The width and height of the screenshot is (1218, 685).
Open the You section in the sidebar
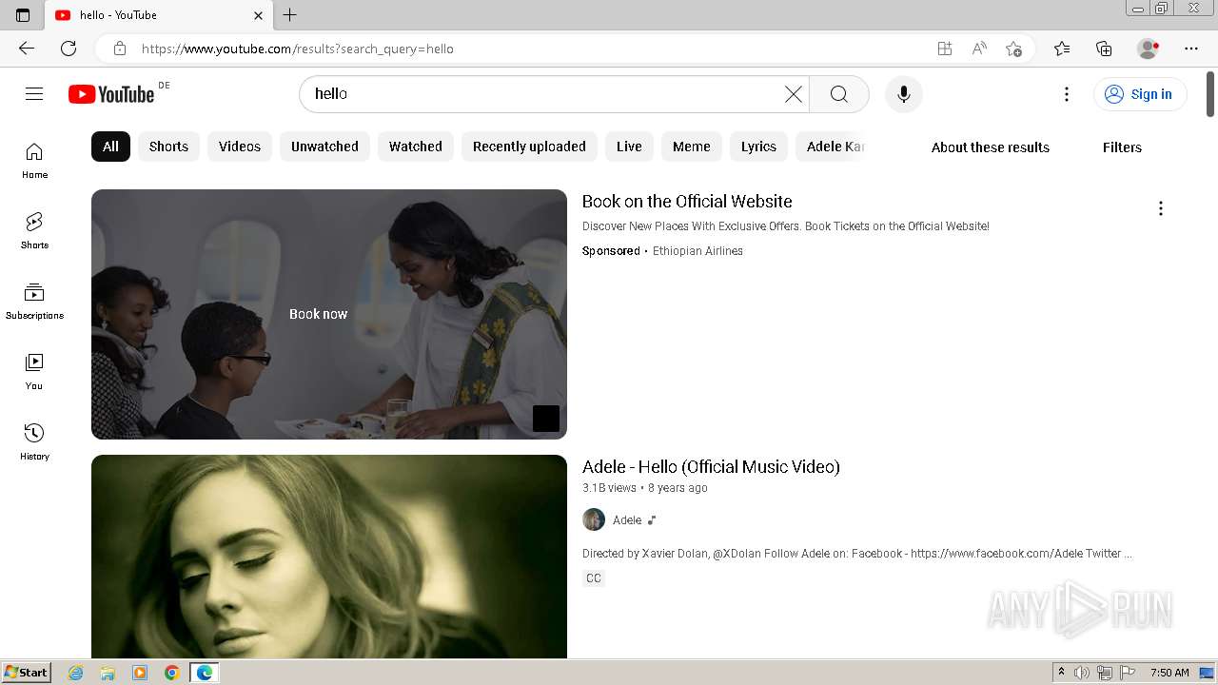(34, 372)
